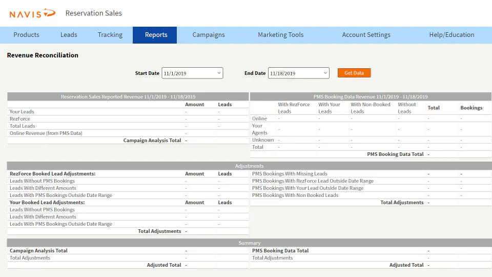Click Campaign Analysis Total in Summary

tap(38, 251)
